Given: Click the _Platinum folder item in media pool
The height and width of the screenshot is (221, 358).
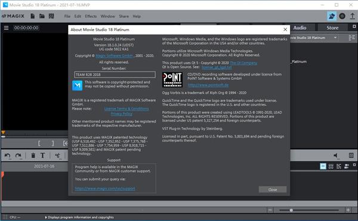Looking at the screenshot, I should [299, 61].
